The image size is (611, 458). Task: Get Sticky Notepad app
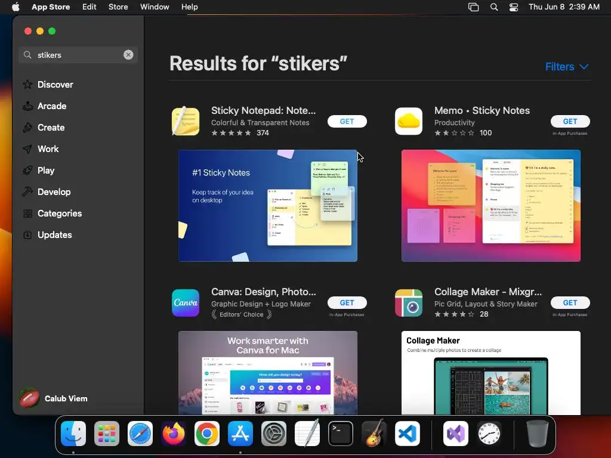click(347, 121)
